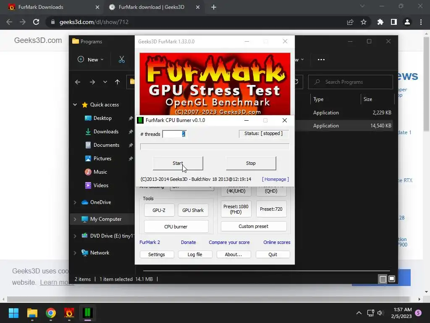Switch to Chrome from taskbar
430x323 pixels.
click(51, 313)
